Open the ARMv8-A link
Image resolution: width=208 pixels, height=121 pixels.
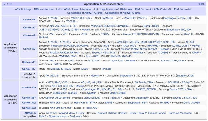click(30, 113)
